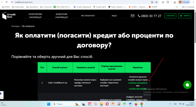Open the Opera browser taskbar icon
This screenshot has width=196, height=107.
pyautogui.click(x=107, y=104)
